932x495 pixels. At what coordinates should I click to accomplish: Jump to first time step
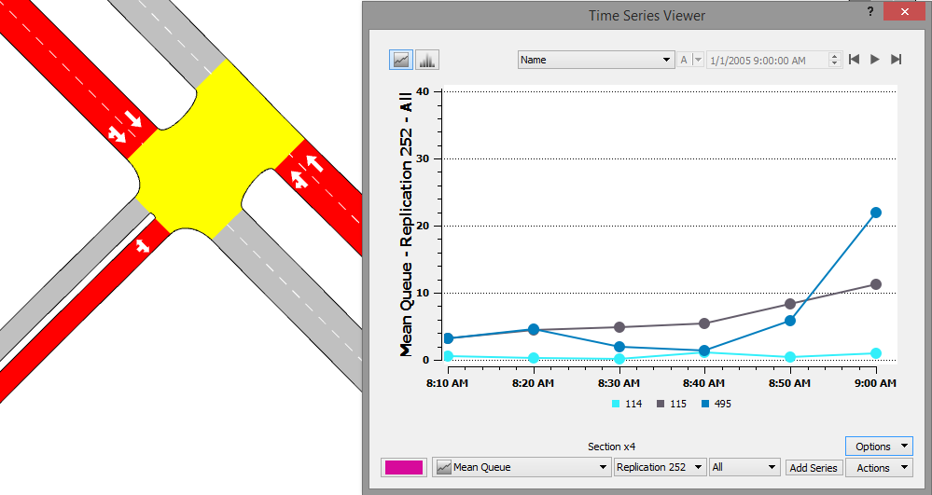coord(855,59)
